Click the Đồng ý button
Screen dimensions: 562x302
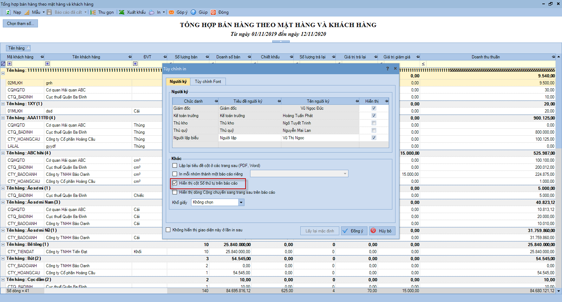point(354,231)
